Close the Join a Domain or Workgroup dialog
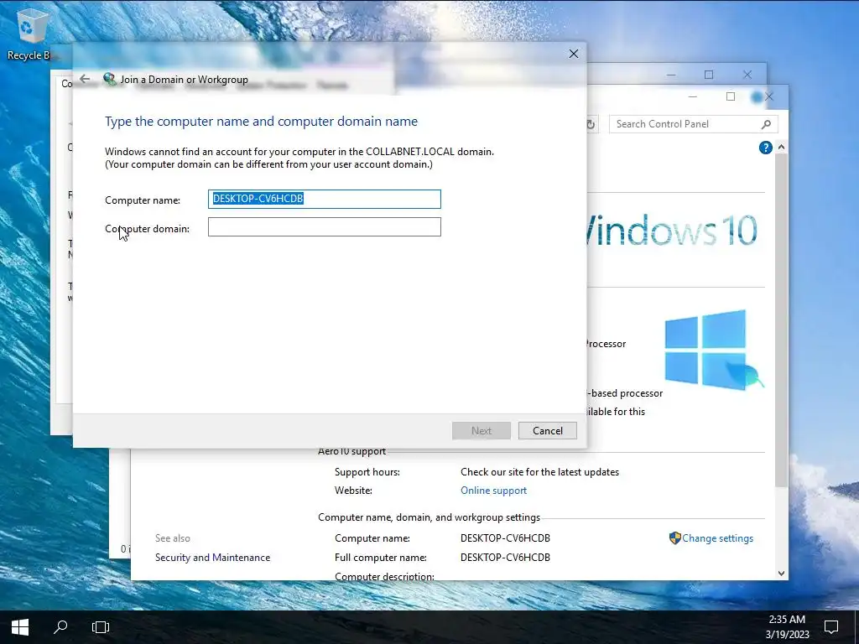 pos(574,54)
